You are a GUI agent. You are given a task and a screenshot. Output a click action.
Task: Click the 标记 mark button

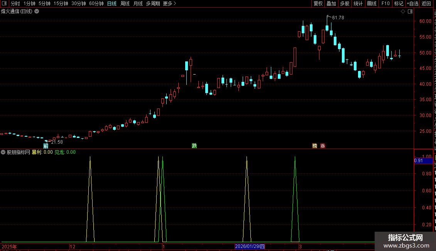[399, 3]
